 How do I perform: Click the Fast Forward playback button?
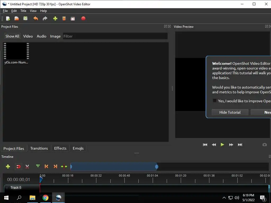click(231, 145)
